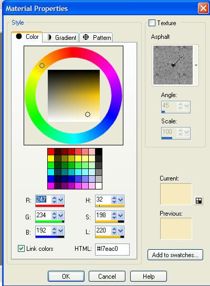Switch to the Pattern tab

(96, 38)
